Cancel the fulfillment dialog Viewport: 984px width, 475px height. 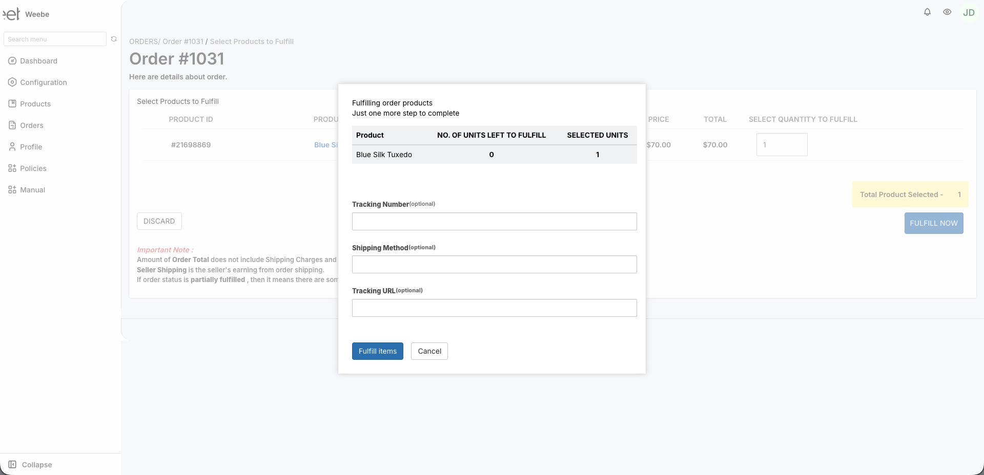click(429, 351)
